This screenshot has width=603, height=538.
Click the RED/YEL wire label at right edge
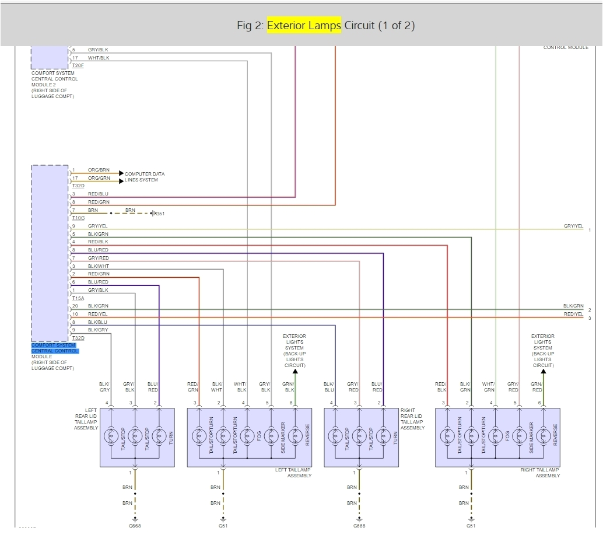click(x=573, y=314)
